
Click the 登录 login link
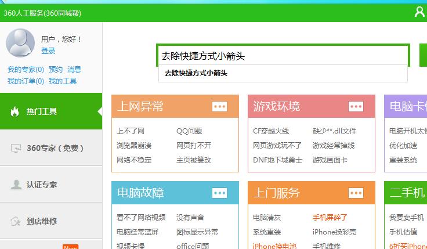pyautogui.click(x=48, y=51)
